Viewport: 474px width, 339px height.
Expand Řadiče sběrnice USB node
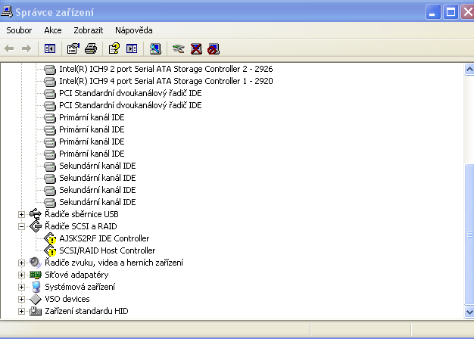pos(21,214)
